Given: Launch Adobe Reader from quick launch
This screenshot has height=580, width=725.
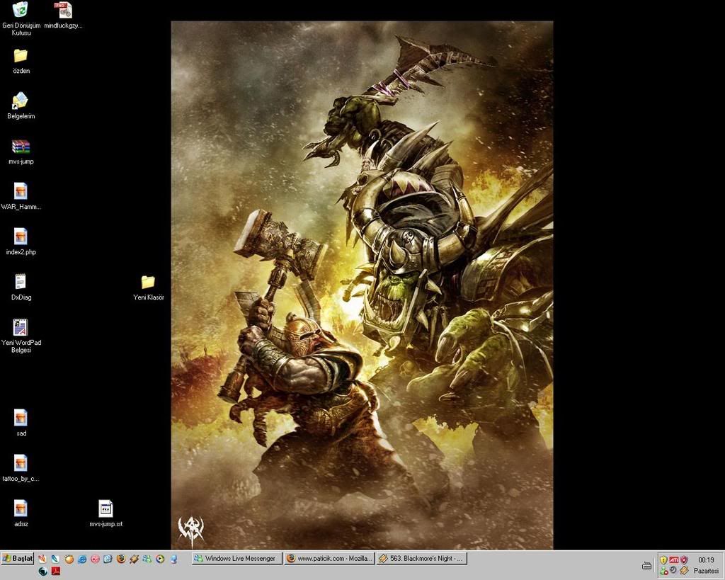Looking at the screenshot, I should pos(55,572).
